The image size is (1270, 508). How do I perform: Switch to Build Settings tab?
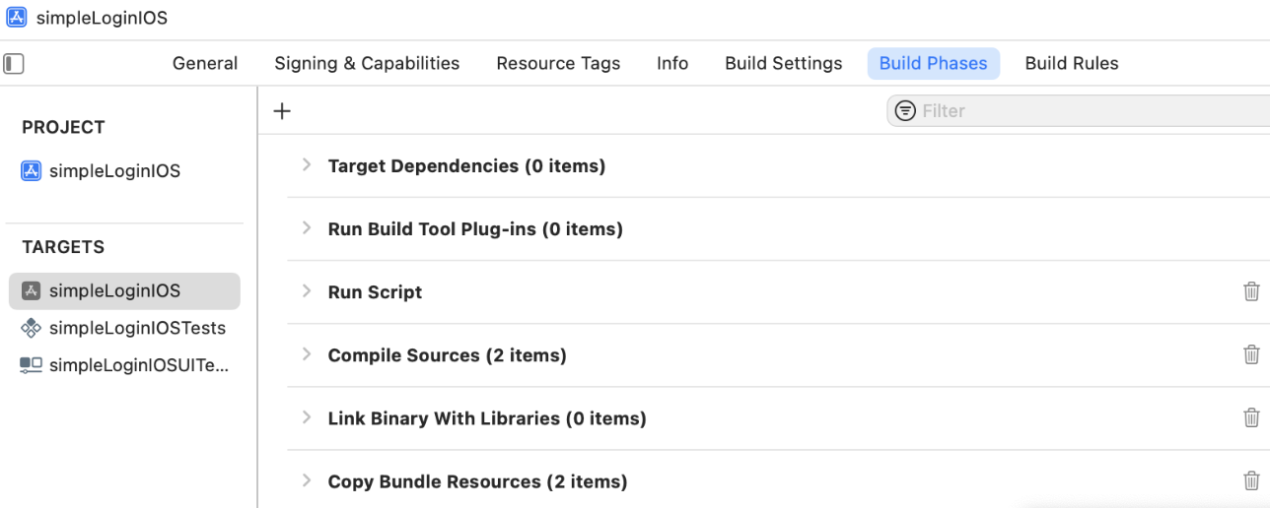point(783,63)
